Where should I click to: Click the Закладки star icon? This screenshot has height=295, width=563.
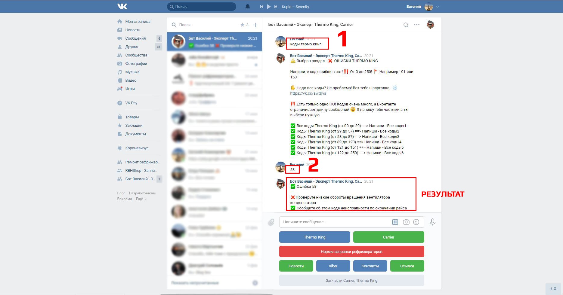click(120, 126)
